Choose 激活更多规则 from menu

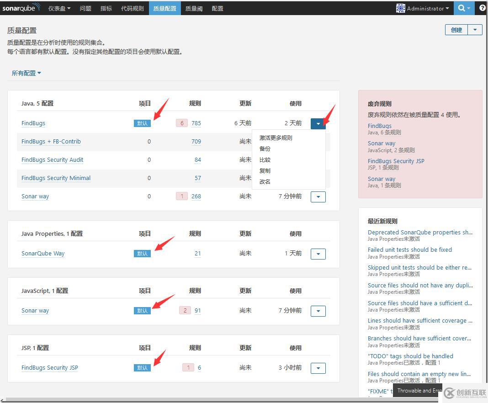pos(276,138)
